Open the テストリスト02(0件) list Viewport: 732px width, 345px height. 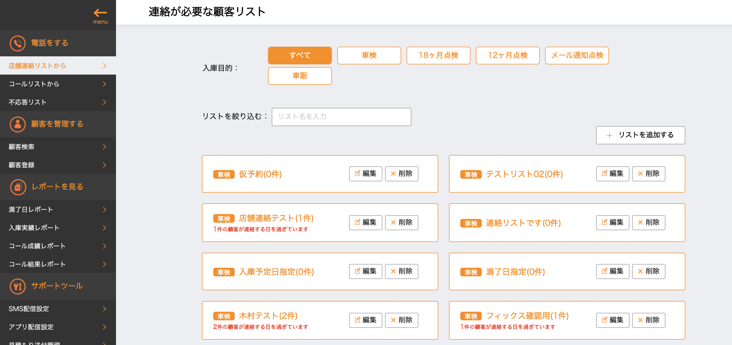[524, 174]
